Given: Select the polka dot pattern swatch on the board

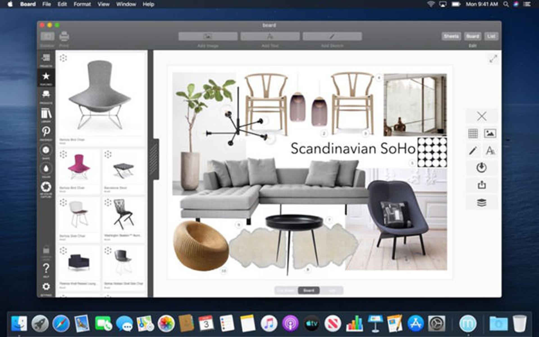Looking at the screenshot, I should pos(432,152).
